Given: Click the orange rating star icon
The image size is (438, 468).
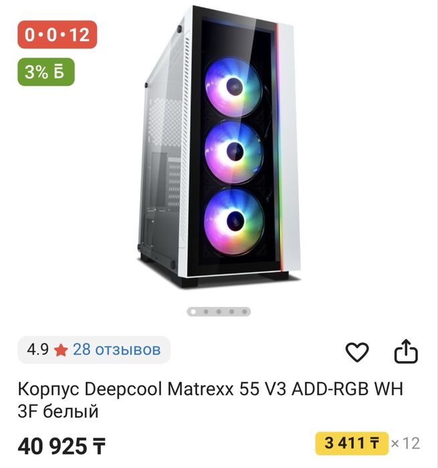Looking at the screenshot, I should [x=61, y=350].
